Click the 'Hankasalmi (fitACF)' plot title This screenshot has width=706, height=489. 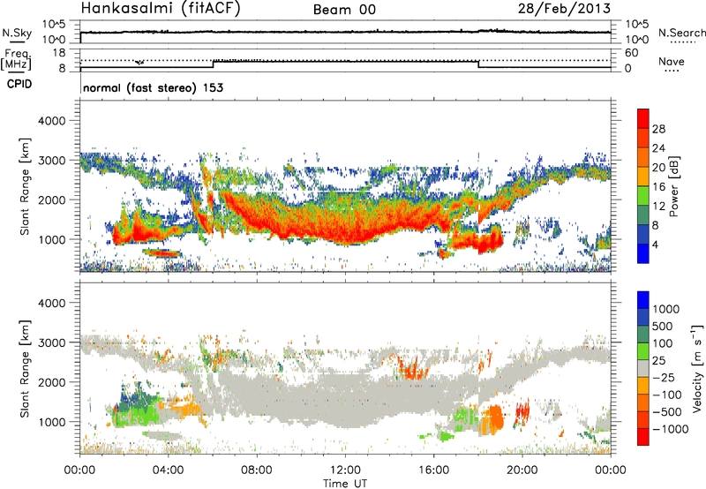click(x=161, y=8)
